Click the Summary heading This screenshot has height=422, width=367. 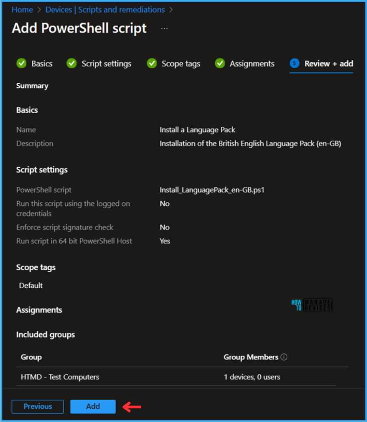[32, 86]
